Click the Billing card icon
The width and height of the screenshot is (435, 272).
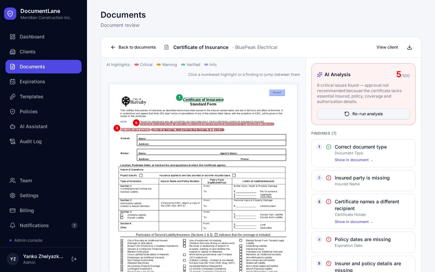pyautogui.click(x=13, y=210)
